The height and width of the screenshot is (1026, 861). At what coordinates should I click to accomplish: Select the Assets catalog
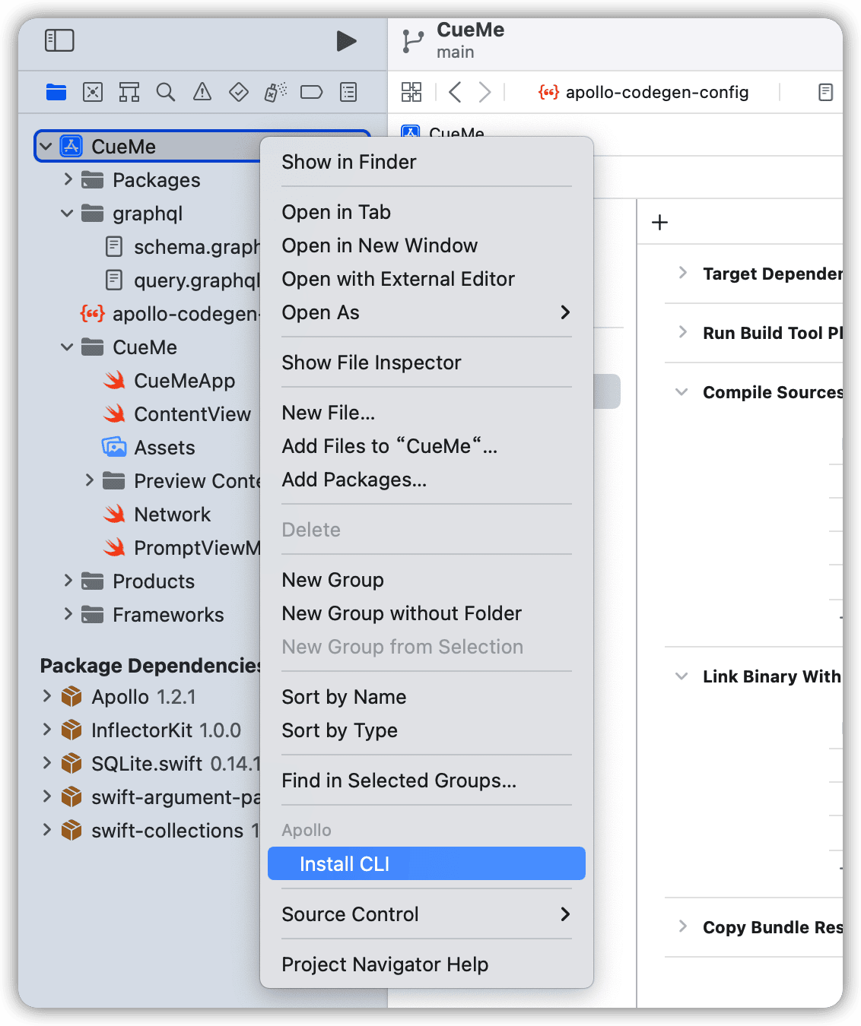pos(149,448)
